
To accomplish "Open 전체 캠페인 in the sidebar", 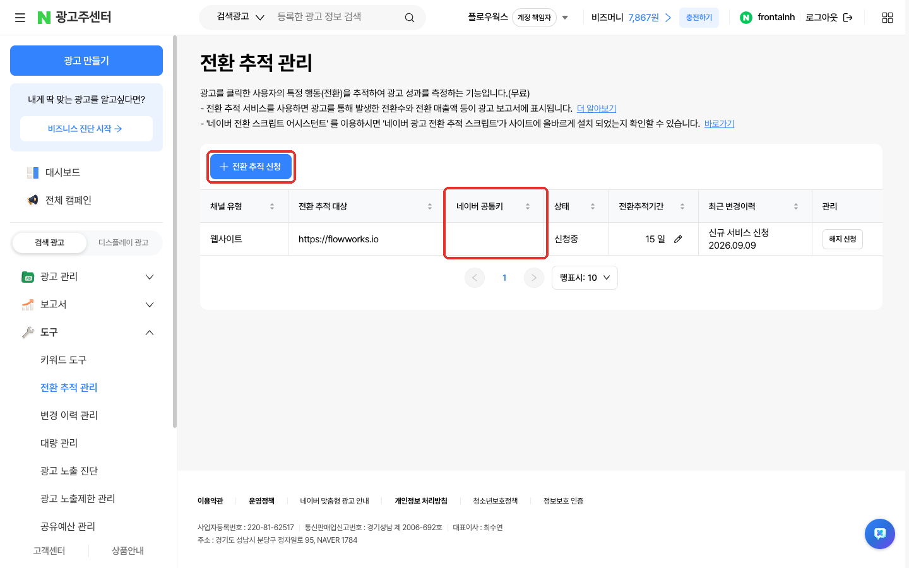I will (x=68, y=200).
